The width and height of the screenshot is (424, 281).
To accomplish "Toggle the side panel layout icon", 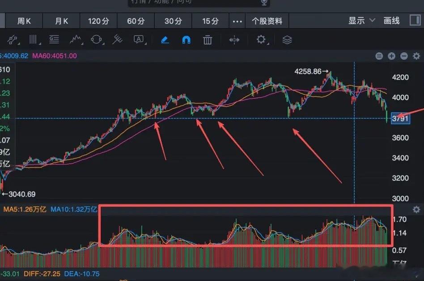I will tap(415, 20).
